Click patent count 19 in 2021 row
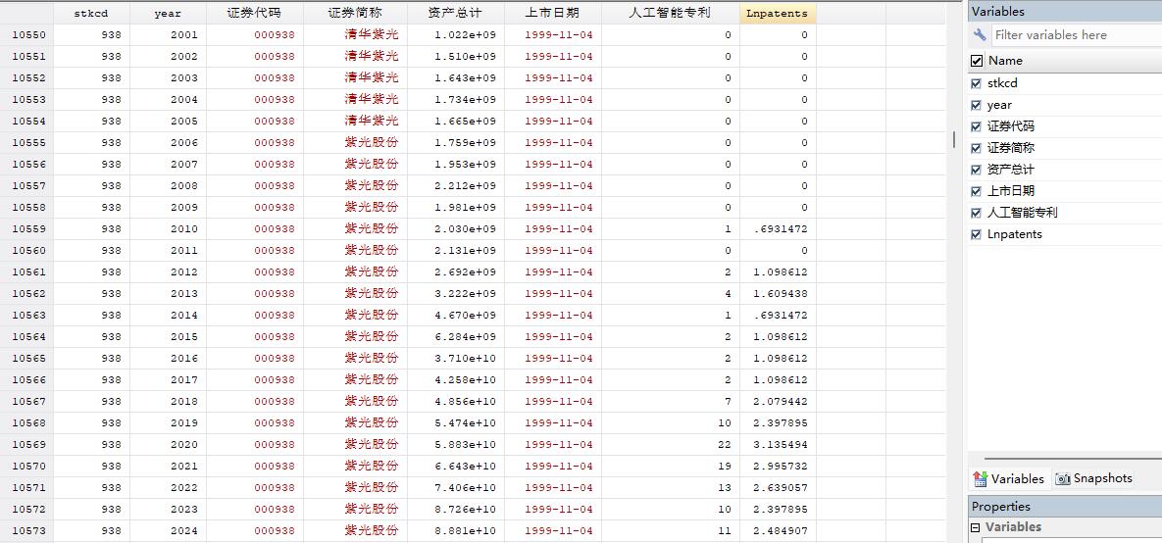The image size is (1162, 543). 724,466
